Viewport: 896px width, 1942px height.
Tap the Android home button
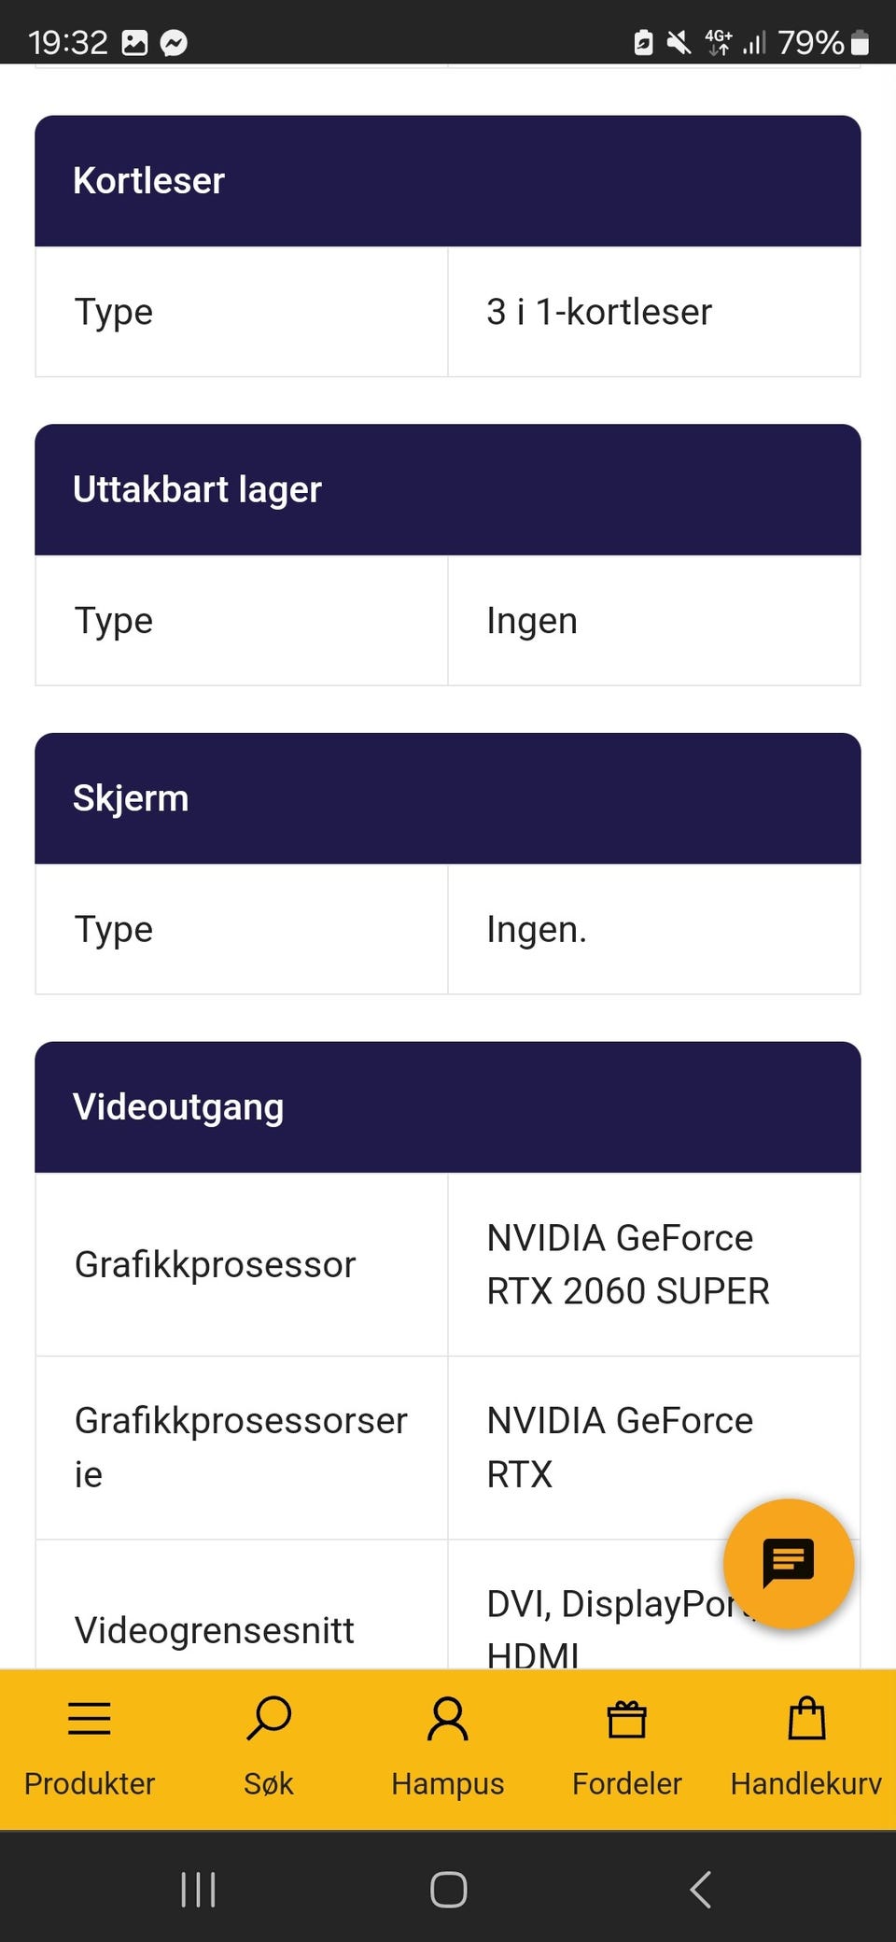click(x=448, y=1890)
